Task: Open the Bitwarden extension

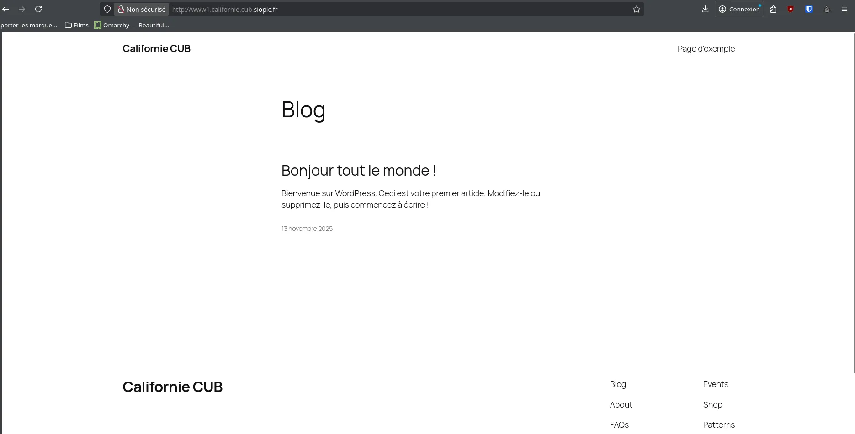Action: point(808,9)
